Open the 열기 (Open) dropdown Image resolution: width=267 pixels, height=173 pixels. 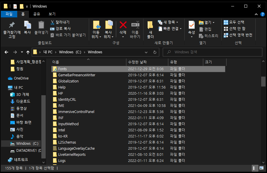point(206,22)
